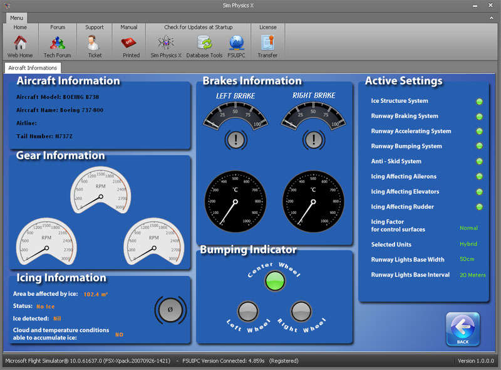Change the Icing Factor value Normal
This screenshot has width=501, height=370.
pos(468,228)
